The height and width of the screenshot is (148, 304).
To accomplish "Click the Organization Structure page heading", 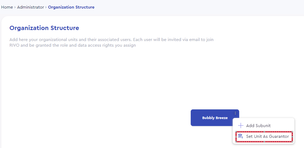I will (44, 28).
